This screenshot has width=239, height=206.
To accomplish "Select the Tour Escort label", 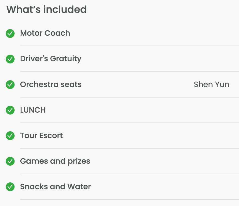I will [41, 135].
